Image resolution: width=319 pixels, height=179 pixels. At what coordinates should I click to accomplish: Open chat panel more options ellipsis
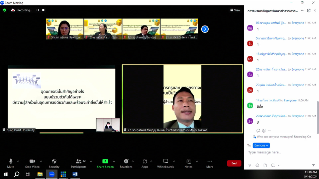tap(303, 11)
